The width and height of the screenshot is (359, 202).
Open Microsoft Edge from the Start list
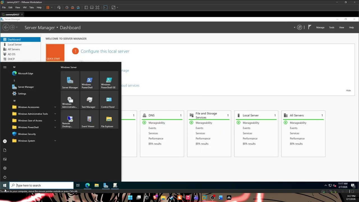click(34, 74)
